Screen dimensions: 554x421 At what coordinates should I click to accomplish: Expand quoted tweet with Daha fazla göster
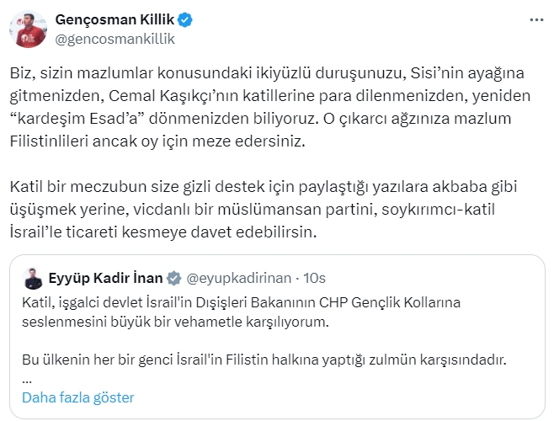click(x=78, y=397)
